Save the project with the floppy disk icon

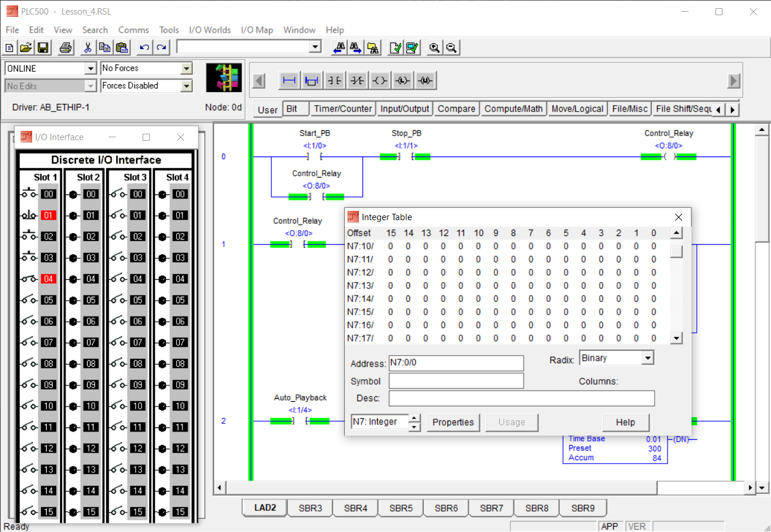coord(43,48)
